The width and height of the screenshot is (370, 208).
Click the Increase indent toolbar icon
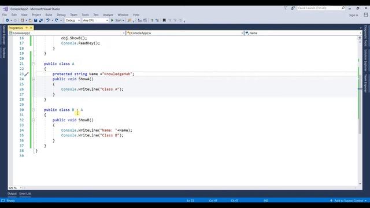(157, 21)
